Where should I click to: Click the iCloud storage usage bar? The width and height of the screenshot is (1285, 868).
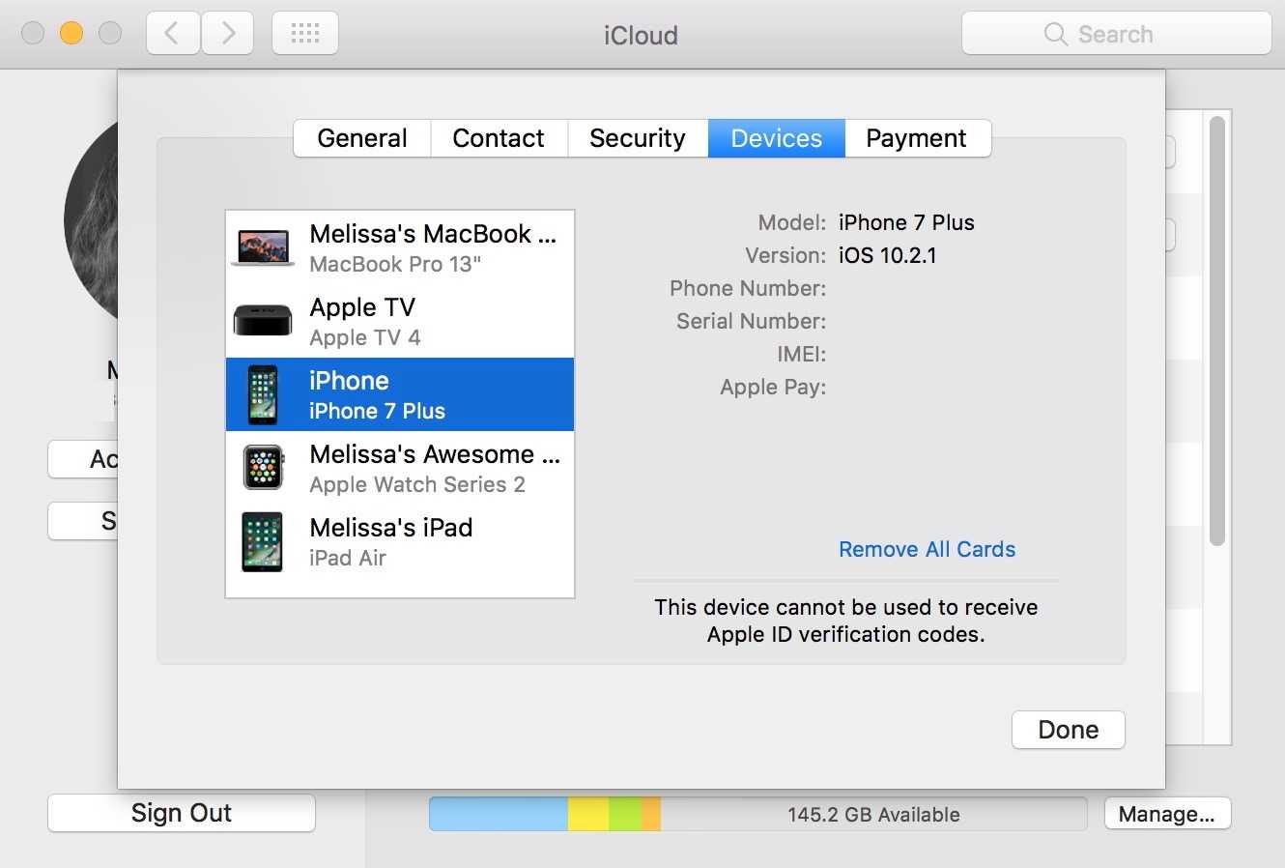[758, 814]
